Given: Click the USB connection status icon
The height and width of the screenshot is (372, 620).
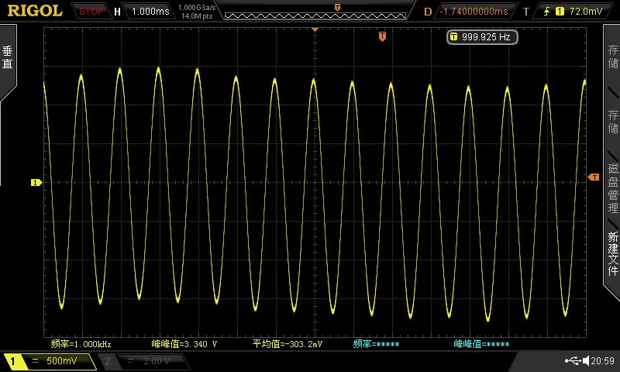Looking at the screenshot, I should coord(573,360).
